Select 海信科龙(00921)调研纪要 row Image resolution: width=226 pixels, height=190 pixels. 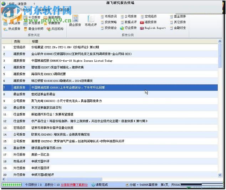tap(110, 74)
